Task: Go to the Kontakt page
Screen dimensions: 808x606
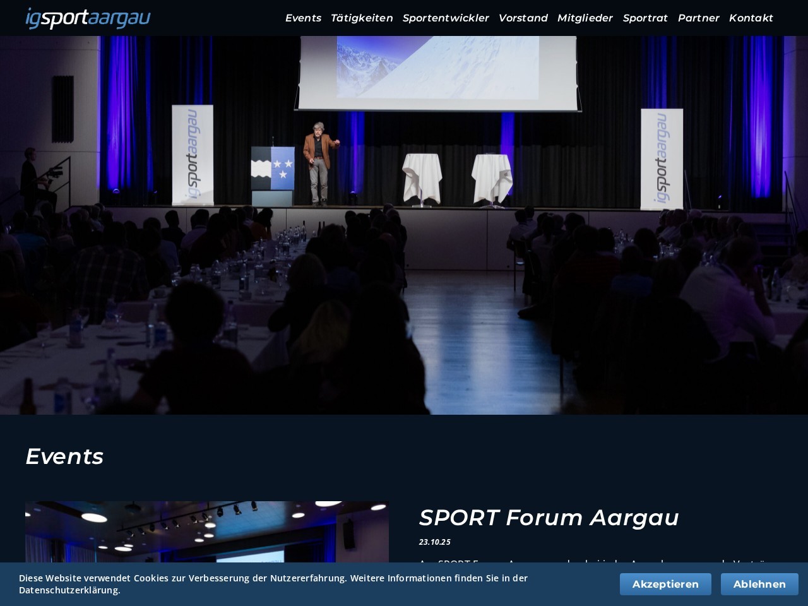Action: tap(751, 18)
